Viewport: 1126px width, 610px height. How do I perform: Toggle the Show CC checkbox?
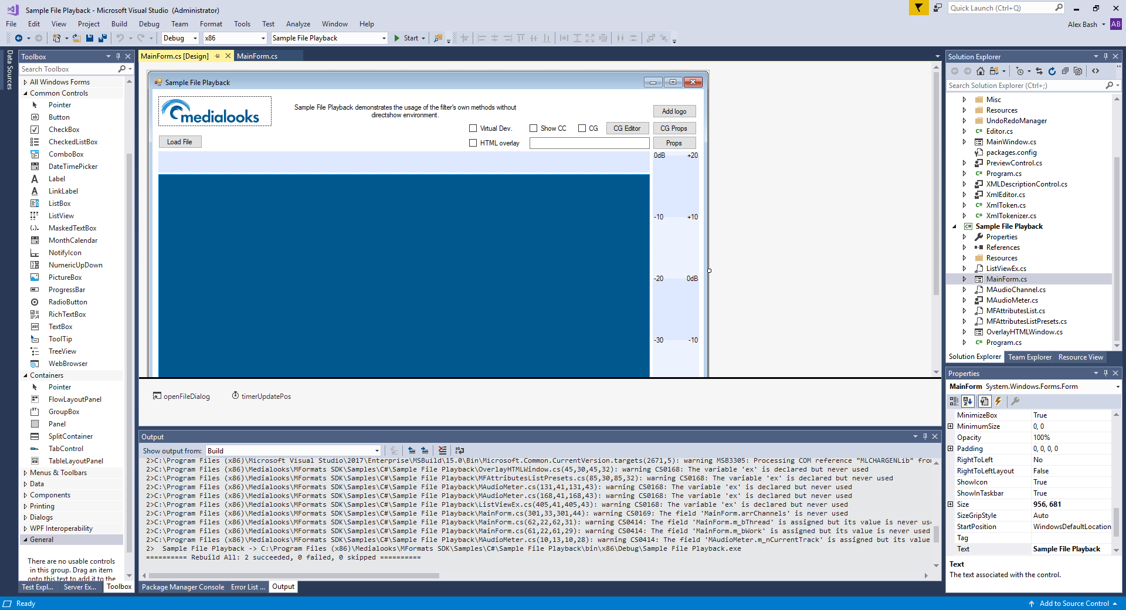534,128
